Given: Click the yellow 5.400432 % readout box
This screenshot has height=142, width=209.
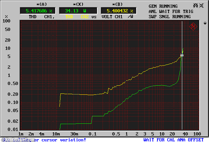Looking at the screenshot, I should [x=119, y=11].
